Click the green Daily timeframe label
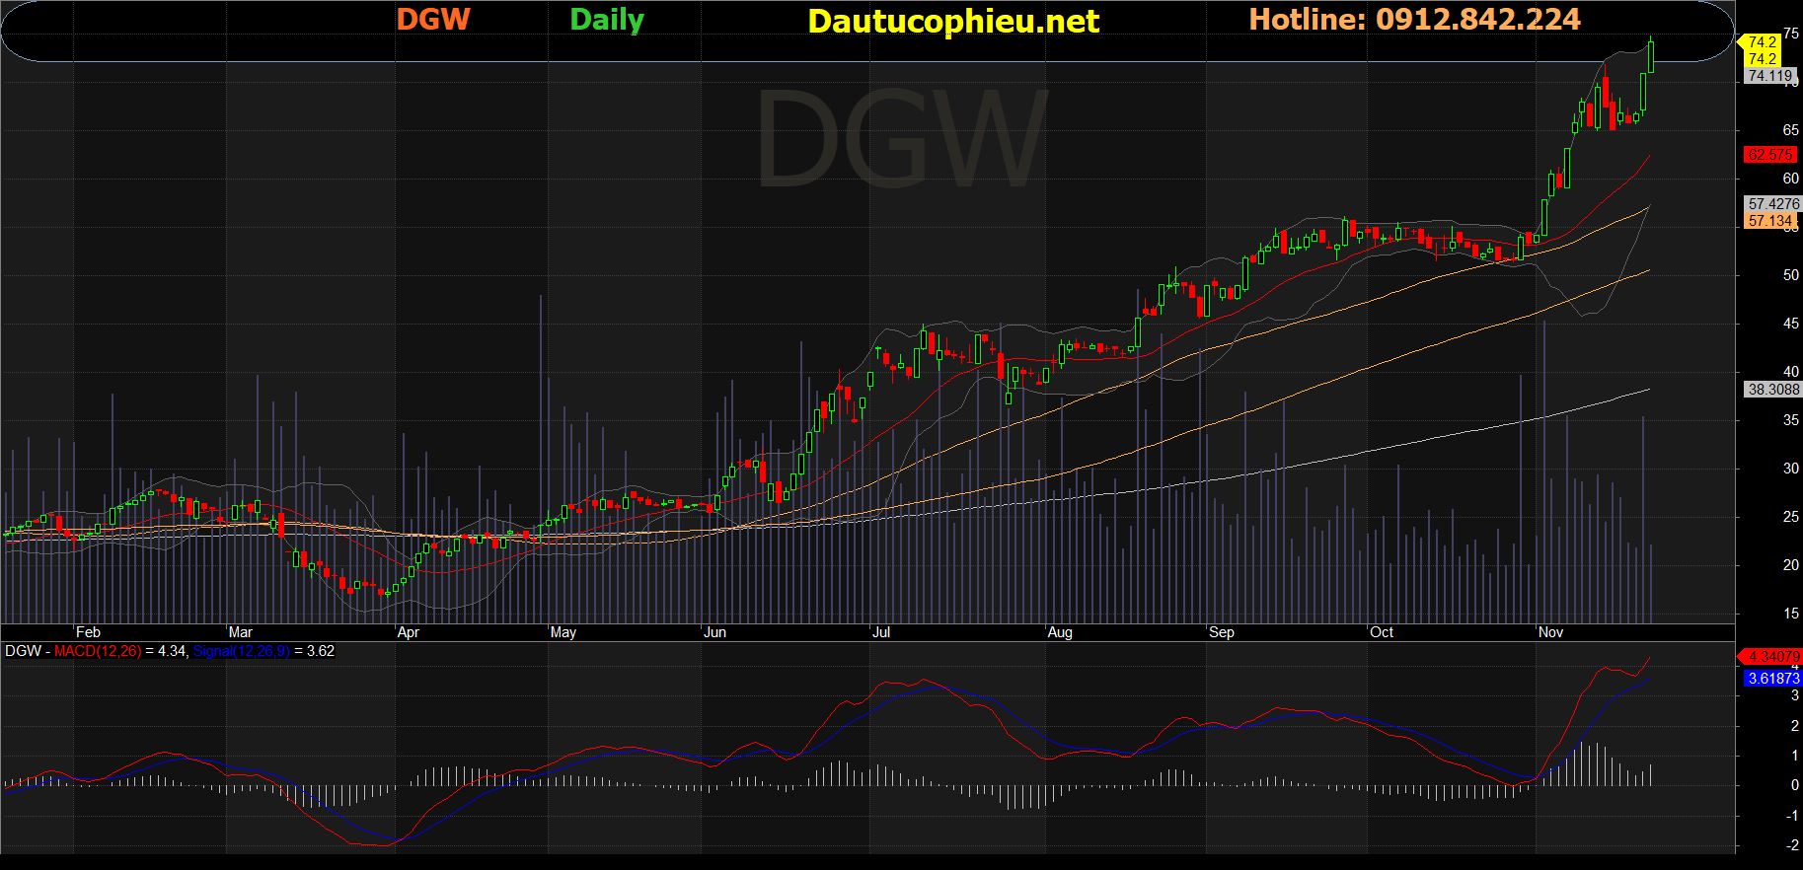1803x870 pixels. coord(607,20)
